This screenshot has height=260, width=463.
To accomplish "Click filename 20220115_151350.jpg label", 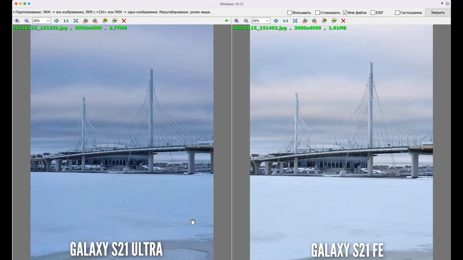I will coord(40,28).
